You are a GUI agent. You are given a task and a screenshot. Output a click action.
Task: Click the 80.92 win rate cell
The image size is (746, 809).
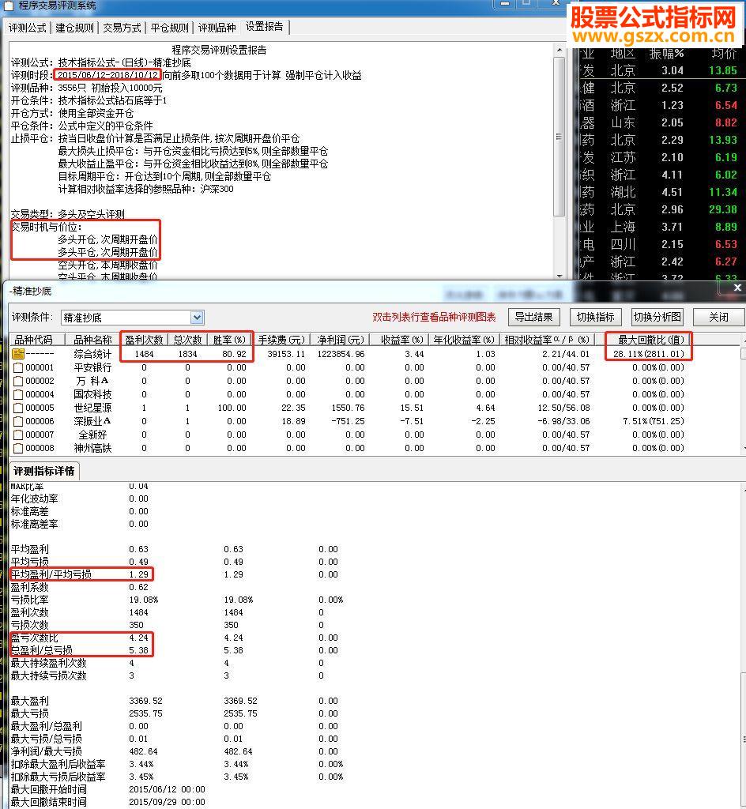tap(234, 354)
